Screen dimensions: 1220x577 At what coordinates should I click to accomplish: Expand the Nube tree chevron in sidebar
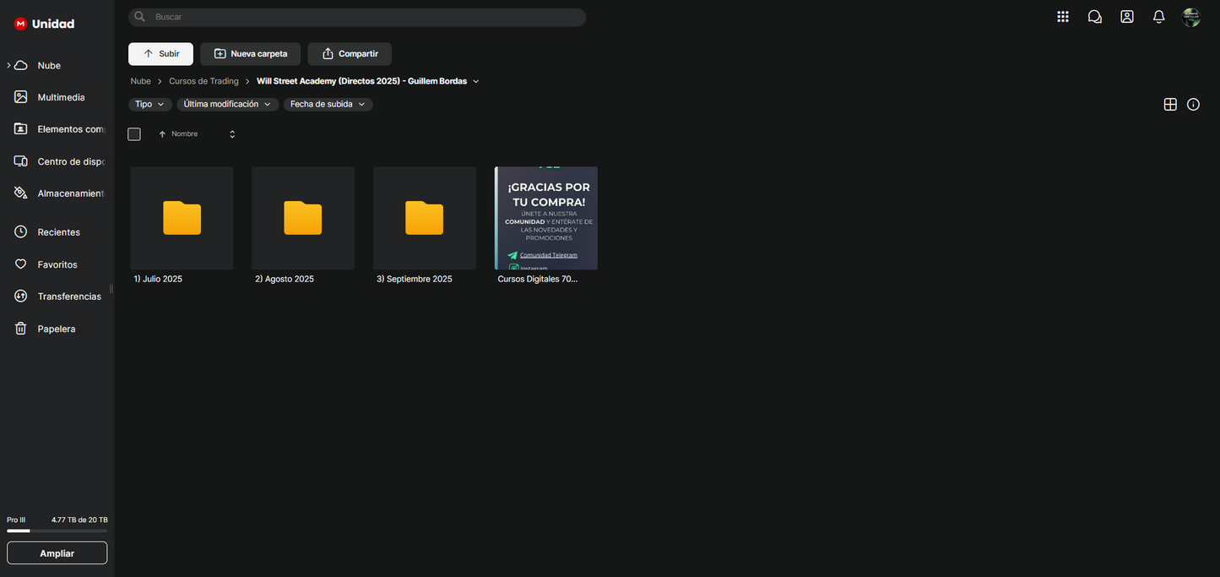pos(8,65)
